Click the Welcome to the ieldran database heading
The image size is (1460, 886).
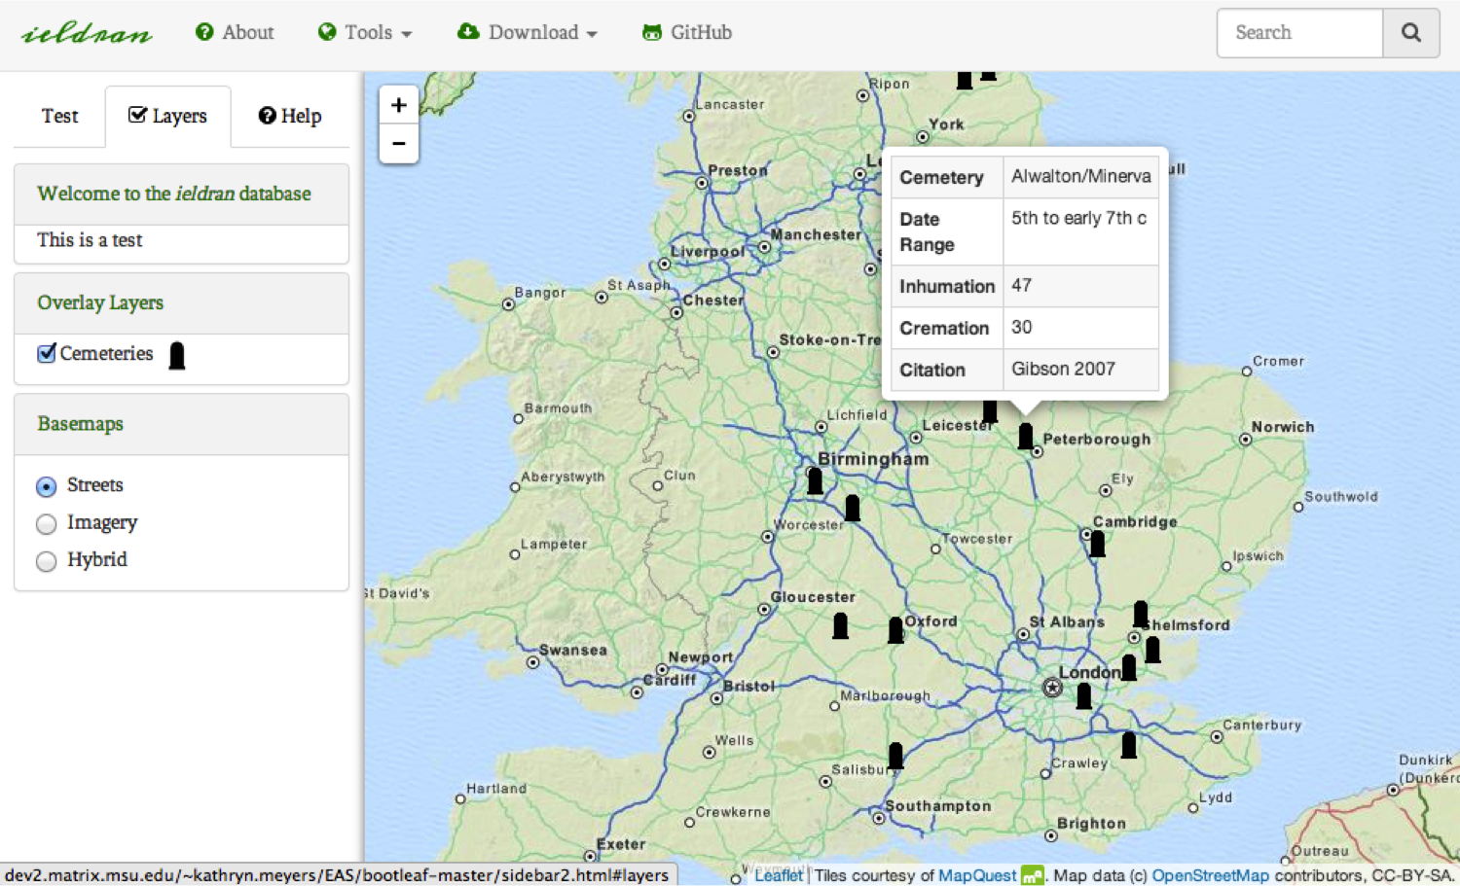[182, 195]
